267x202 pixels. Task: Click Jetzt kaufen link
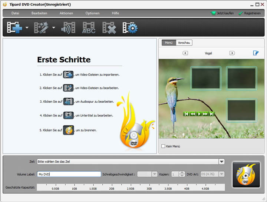point(225,13)
